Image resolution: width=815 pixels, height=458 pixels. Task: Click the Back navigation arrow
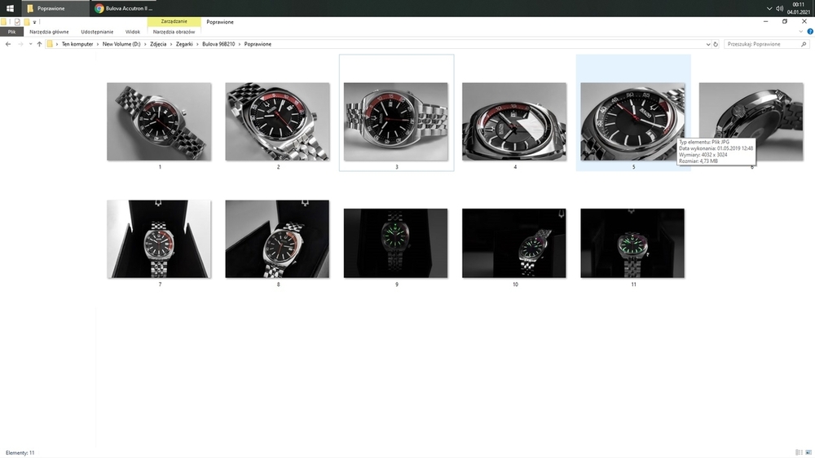coord(8,44)
